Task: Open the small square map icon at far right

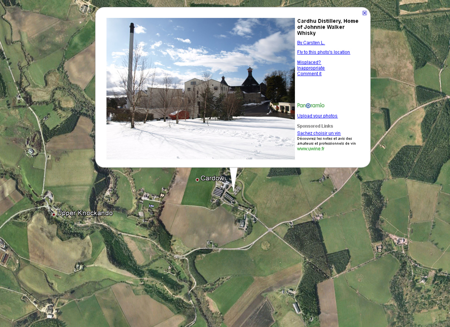Action: [x=379, y=250]
